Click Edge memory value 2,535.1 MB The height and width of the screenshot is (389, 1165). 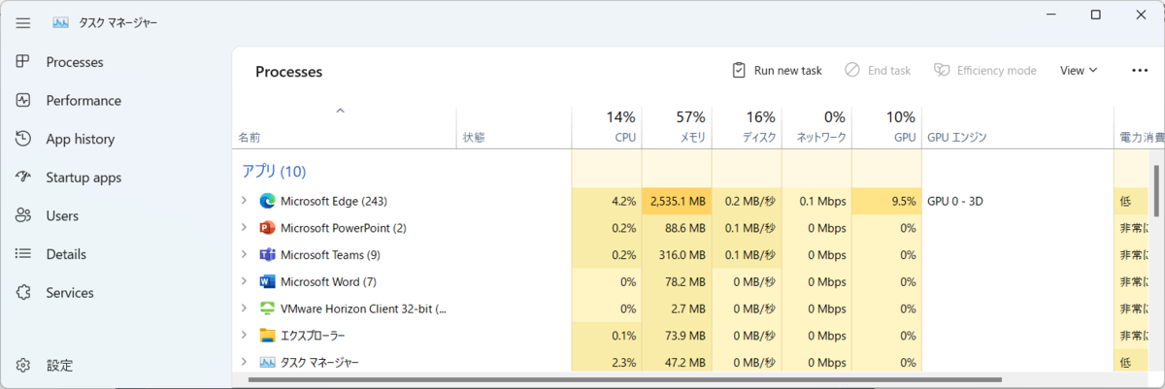coord(678,201)
